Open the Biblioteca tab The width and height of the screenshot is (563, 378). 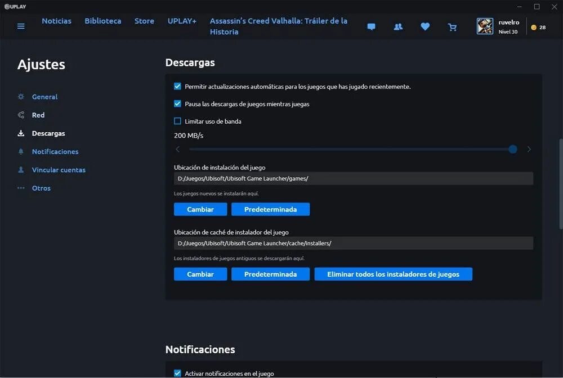click(102, 21)
